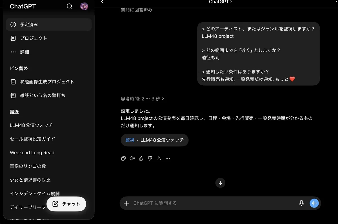Image resolution: width=338 pixels, height=224 pixels.
Task: Open プロジェクト in the sidebar
Action: [x=49, y=38]
